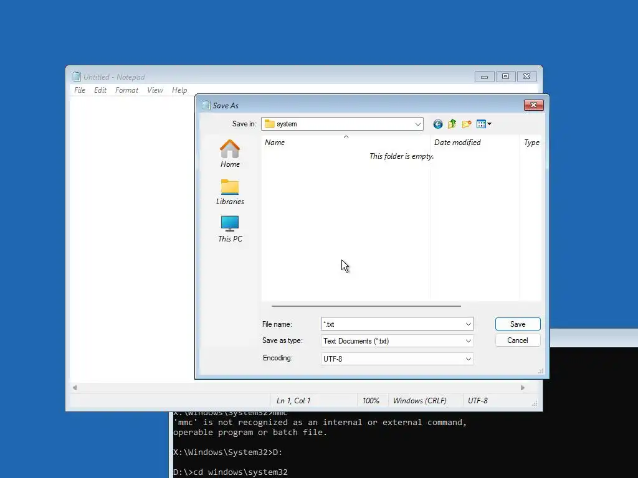Click Windows (CRLF) status entry
The width and height of the screenshot is (638, 478).
click(x=419, y=401)
